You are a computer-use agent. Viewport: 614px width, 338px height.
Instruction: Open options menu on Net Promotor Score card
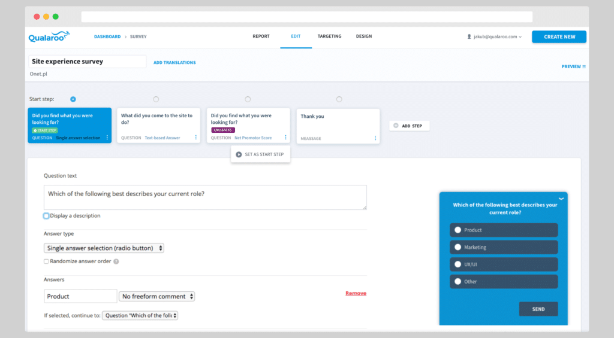tap(285, 138)
